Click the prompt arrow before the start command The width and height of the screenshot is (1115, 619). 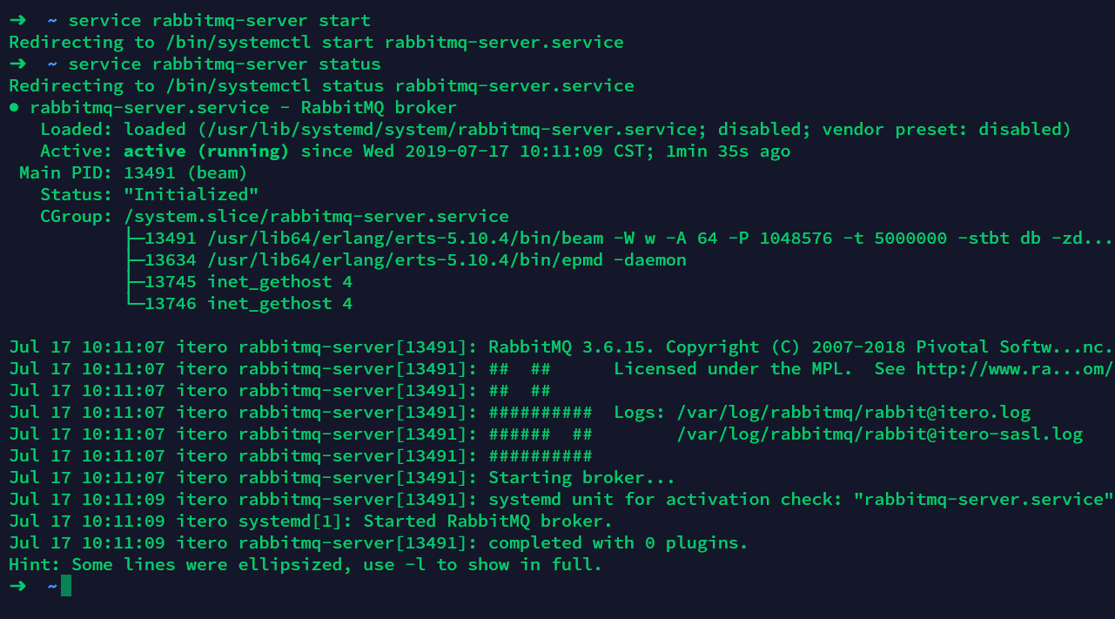[17, 20]
